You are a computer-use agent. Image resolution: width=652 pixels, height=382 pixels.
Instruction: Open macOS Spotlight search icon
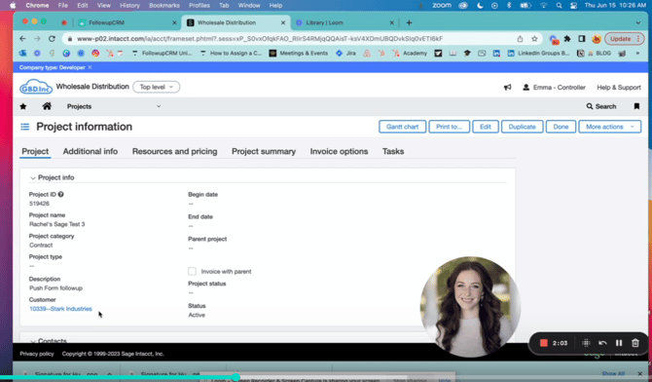(x=559, y=6)
